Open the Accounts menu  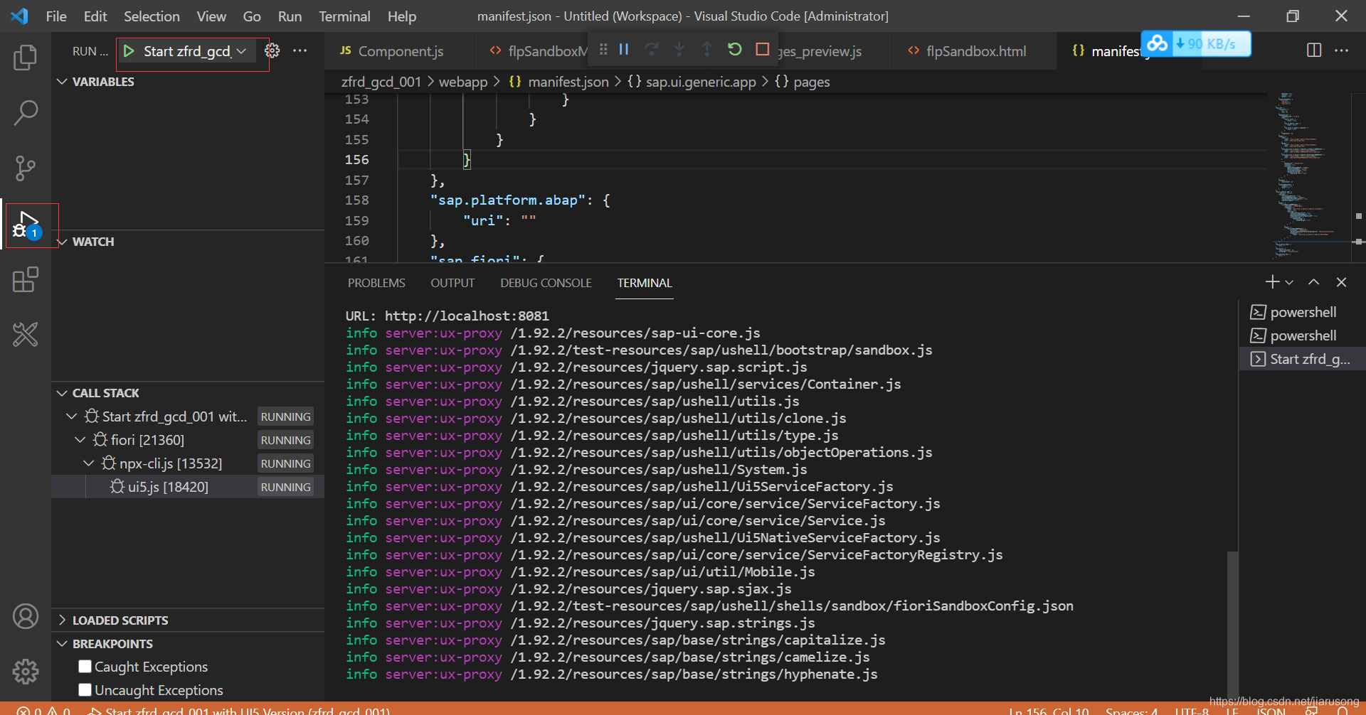coord(26,616)
